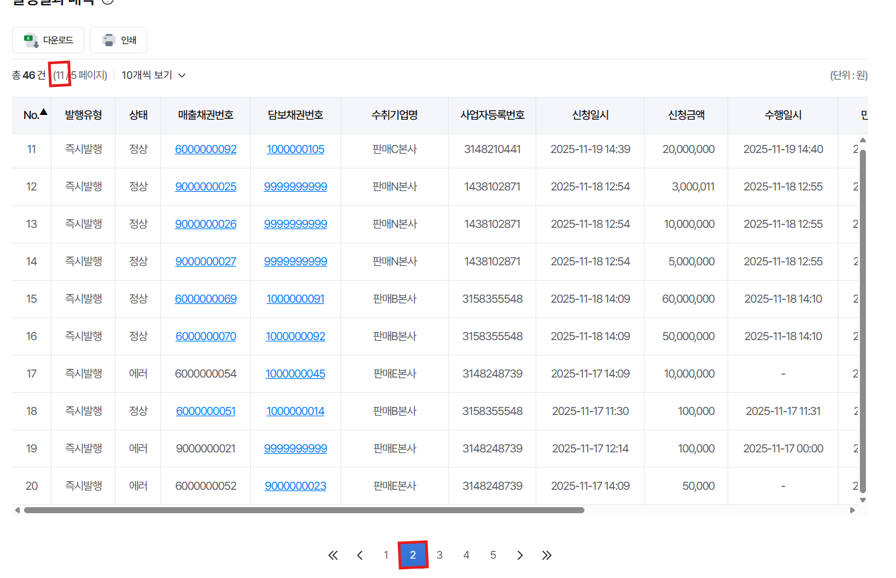Click the horizontal scrollbar left arrow

[17, 510]
